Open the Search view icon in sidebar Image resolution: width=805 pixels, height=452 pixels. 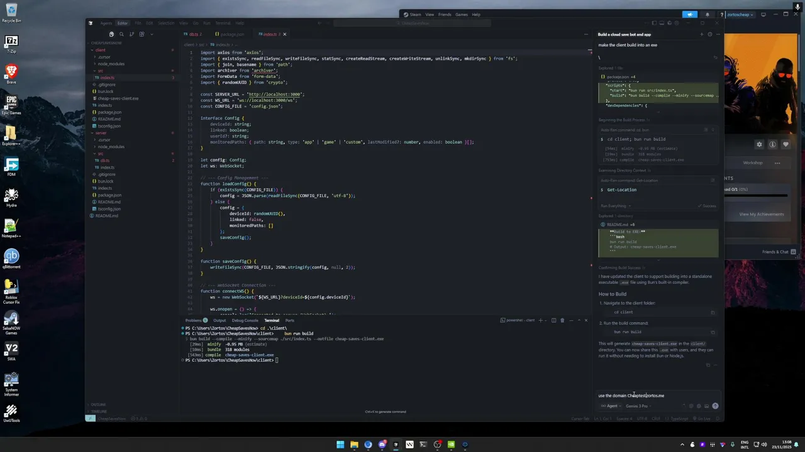coord(122,34)
